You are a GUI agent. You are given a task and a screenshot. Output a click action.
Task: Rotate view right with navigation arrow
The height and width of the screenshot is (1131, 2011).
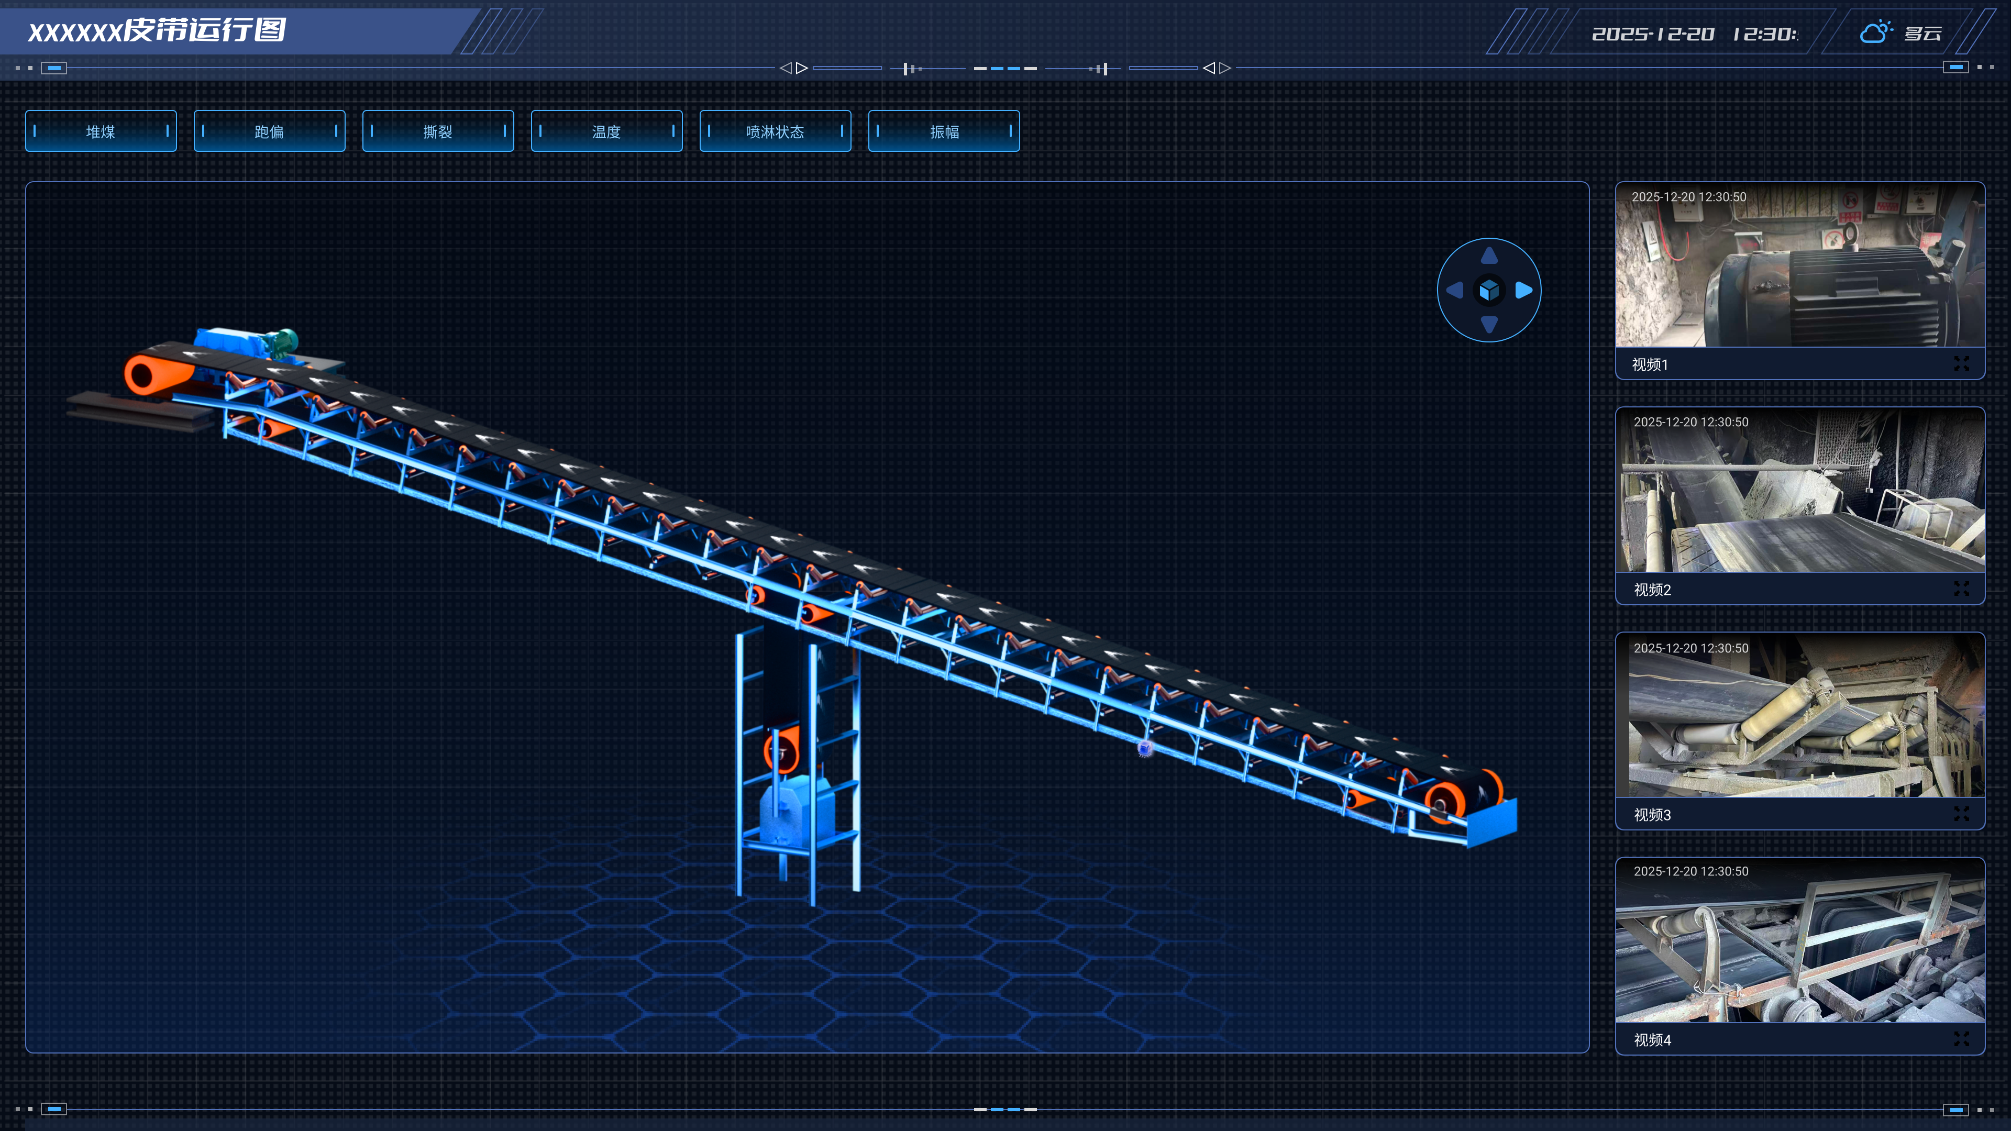click(x=1523, y=291)
